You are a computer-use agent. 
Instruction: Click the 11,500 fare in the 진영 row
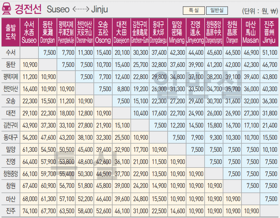[159, 162]
